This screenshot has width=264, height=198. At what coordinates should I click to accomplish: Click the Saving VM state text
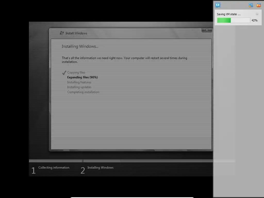228,14
